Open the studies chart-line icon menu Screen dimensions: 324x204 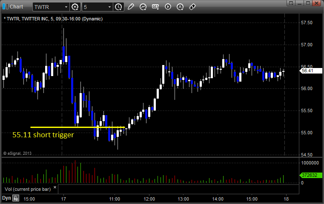click(x=143, y=7)
